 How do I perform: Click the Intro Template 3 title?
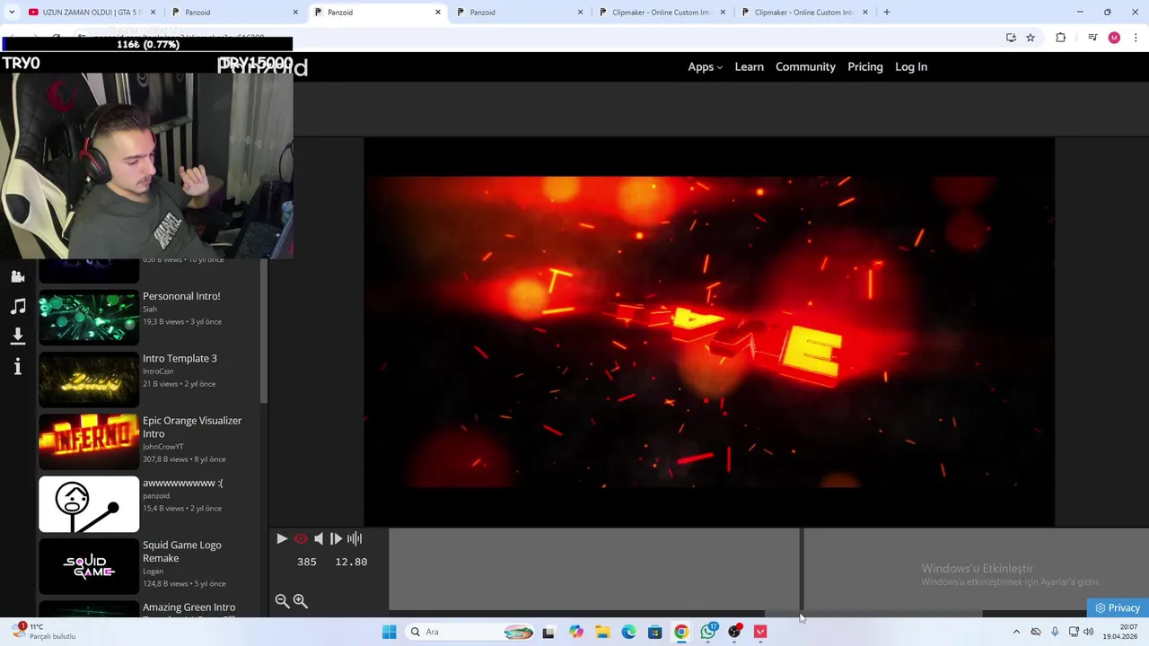[180, 358]
